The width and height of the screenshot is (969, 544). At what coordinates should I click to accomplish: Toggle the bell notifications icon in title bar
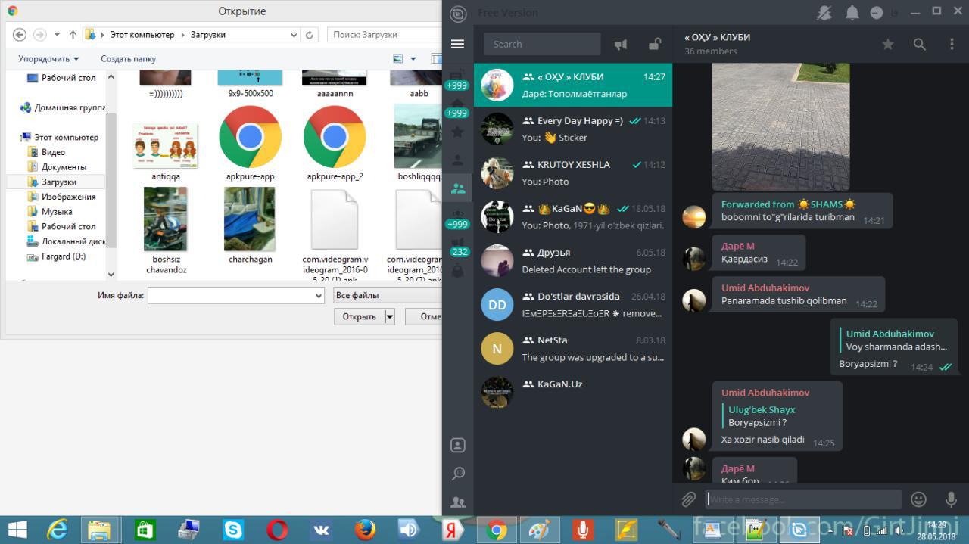click(852, 13)
